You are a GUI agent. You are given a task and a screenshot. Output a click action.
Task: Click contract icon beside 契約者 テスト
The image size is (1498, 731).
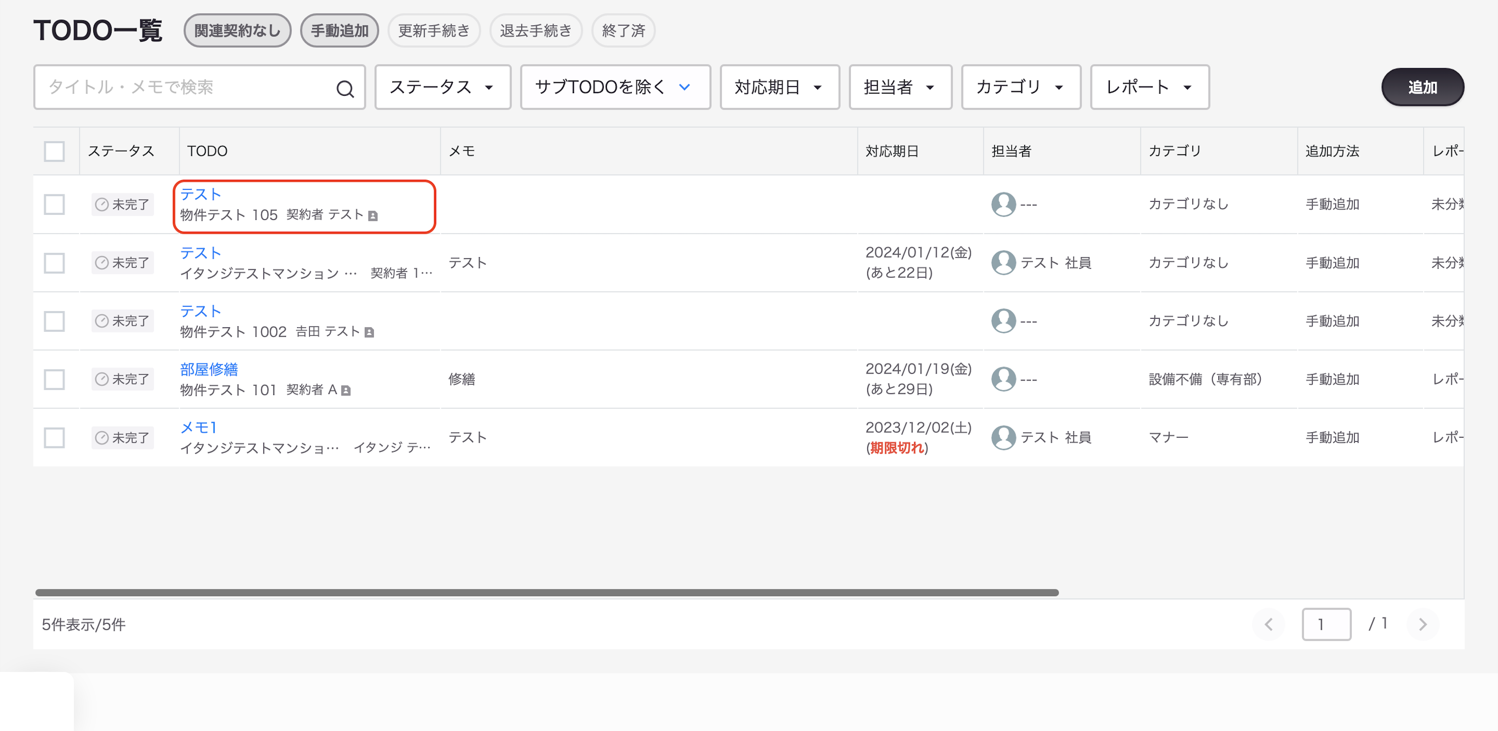(373, 216)
